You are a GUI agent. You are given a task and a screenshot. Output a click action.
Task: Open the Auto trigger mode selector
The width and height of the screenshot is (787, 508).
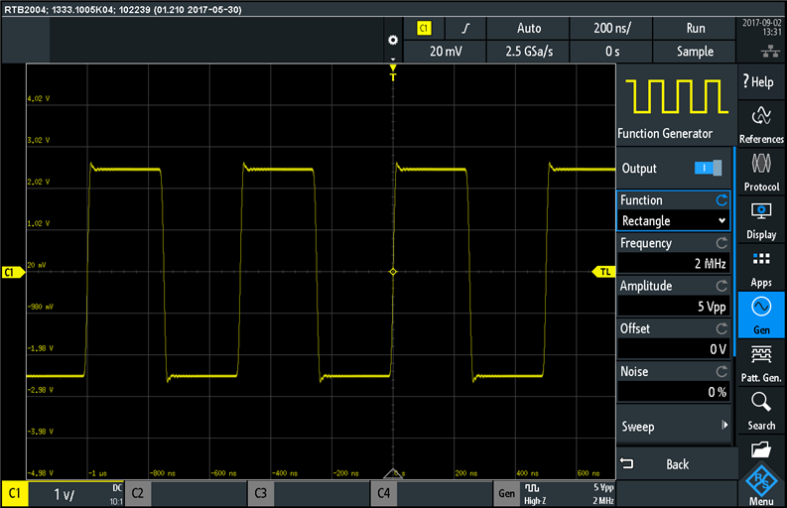tap(529, 29)
